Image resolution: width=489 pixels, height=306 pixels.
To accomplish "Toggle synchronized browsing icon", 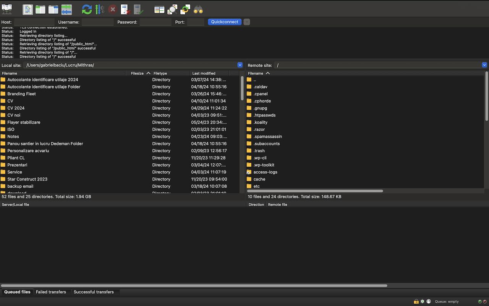I will pos(185,9).
